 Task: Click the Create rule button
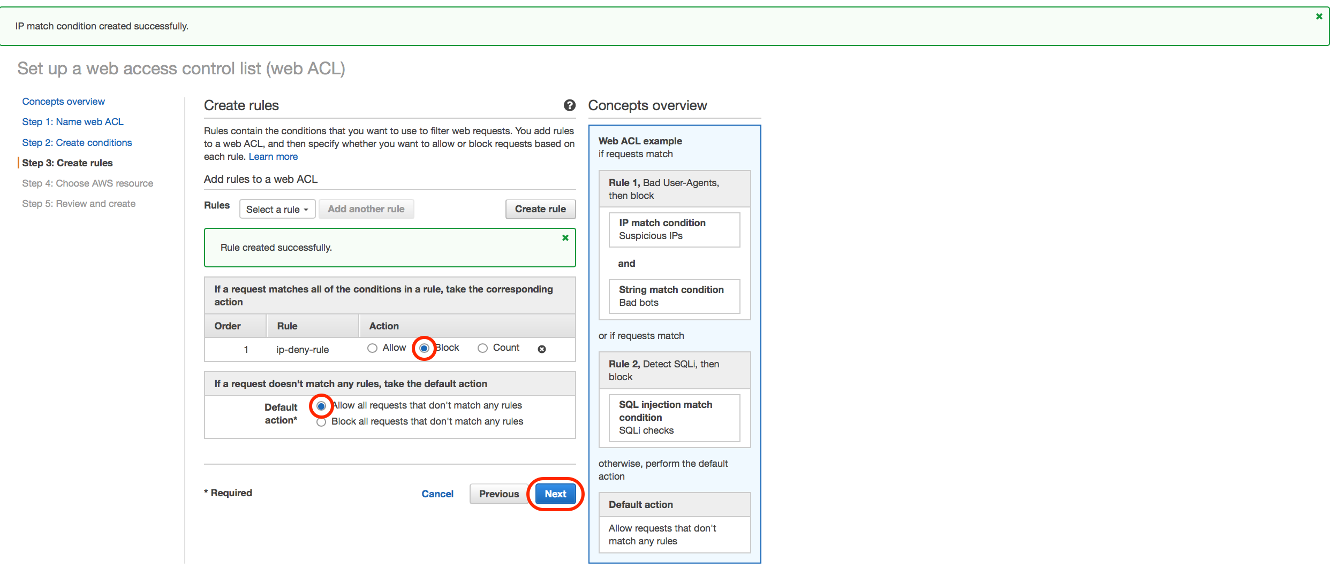pyautogui.click(x=540, y=209)
